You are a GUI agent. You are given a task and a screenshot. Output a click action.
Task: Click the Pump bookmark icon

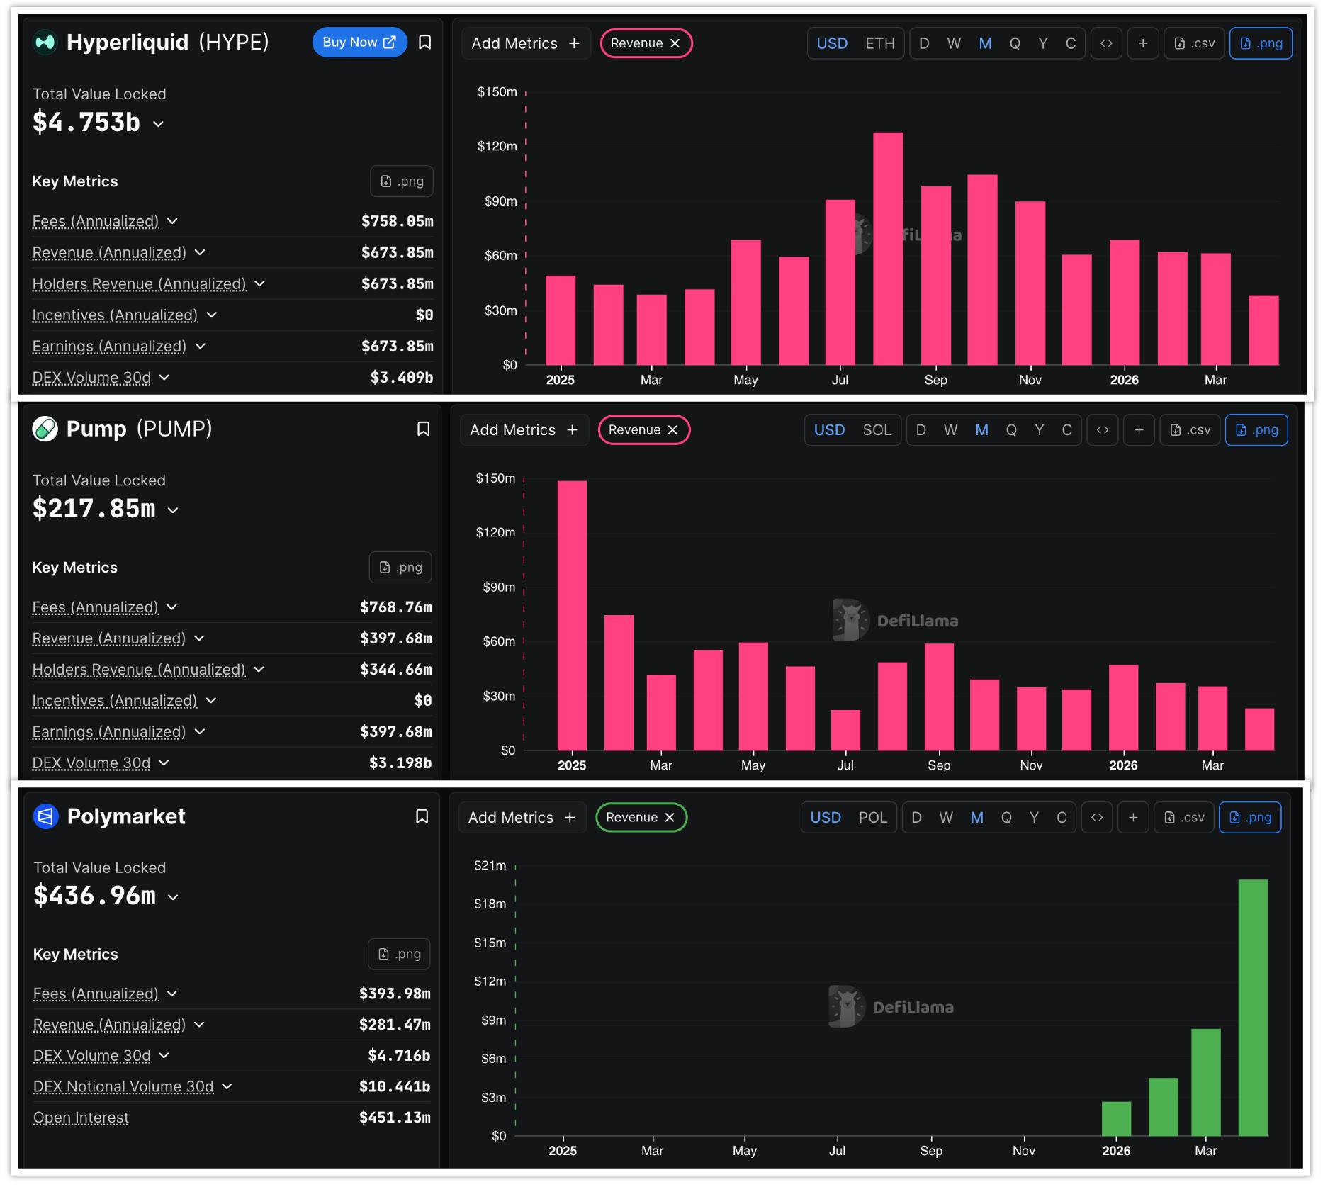(x=423, y=429)
